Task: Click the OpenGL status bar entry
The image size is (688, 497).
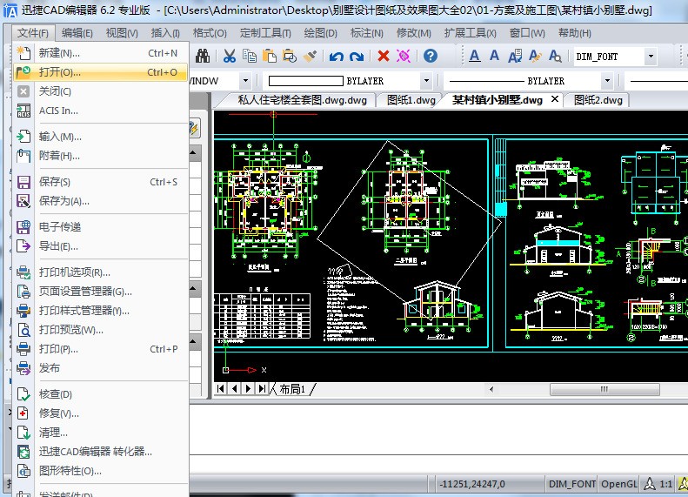Action: (618, 484)
